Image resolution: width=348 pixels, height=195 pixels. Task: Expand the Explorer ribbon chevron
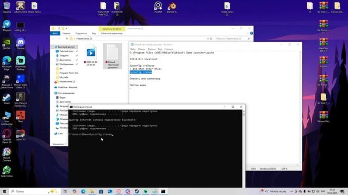247,33
